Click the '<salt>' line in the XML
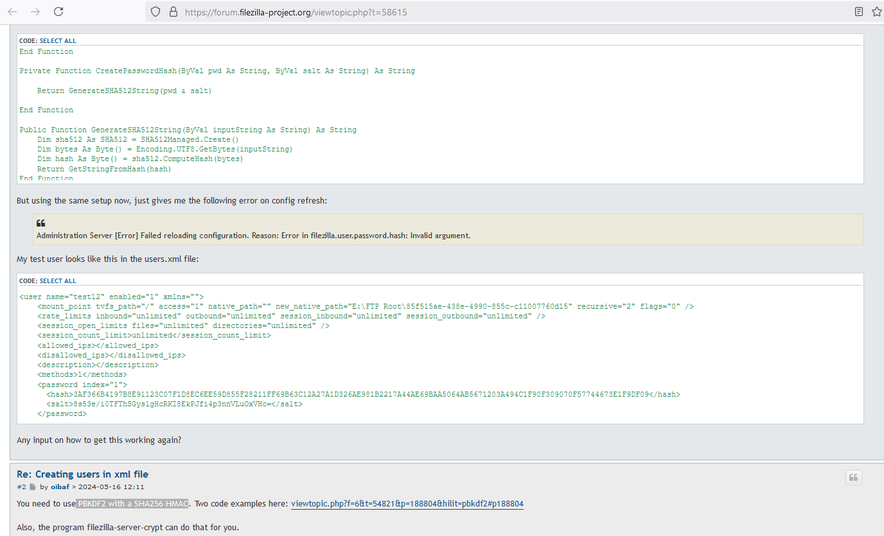Viewport: 884px width, 536px height. (174, 404)
